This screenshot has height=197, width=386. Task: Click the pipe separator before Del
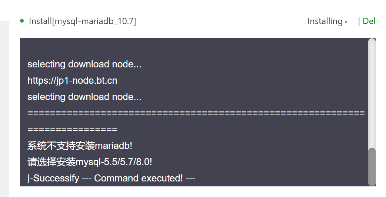[x=359, y=21]
